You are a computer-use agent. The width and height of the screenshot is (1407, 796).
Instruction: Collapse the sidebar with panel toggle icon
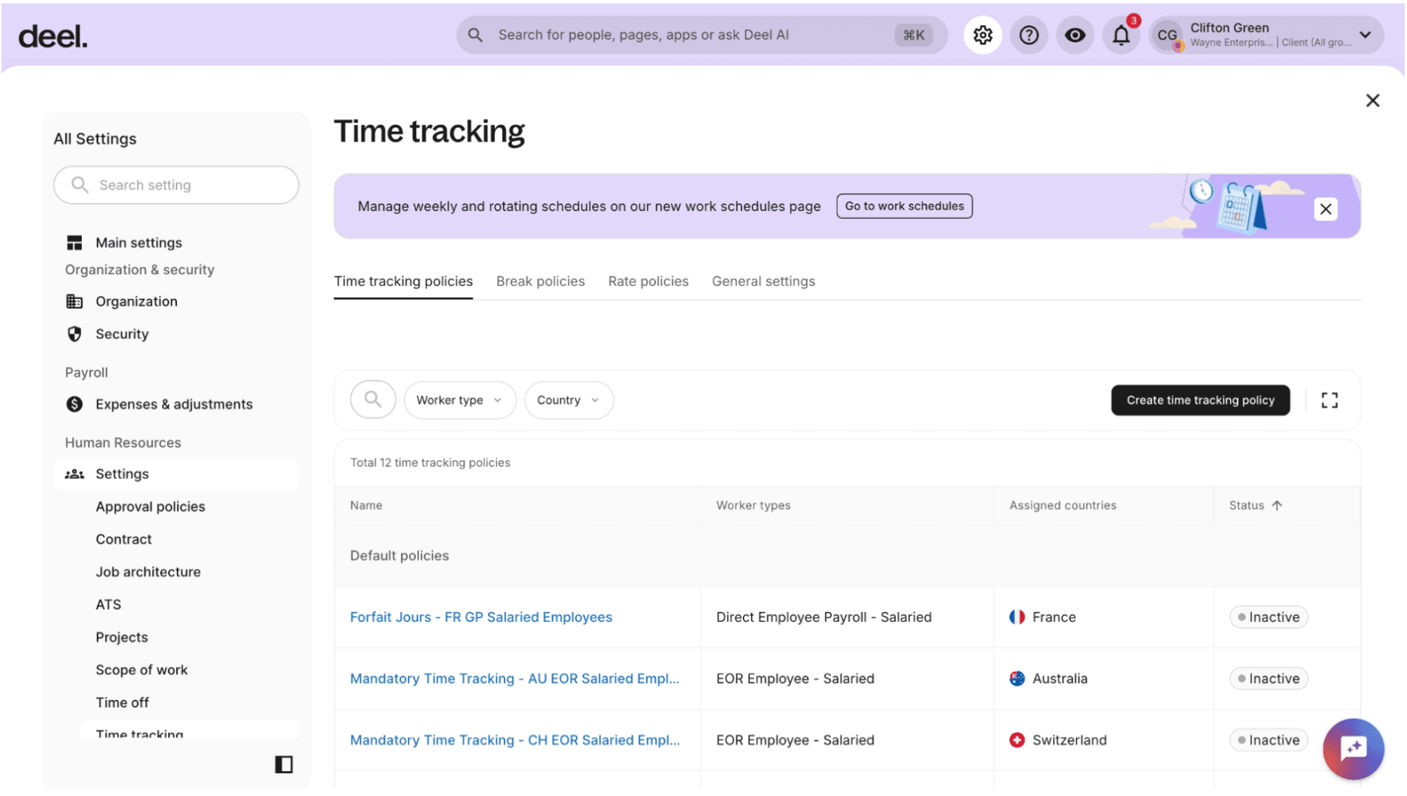pyautogui.click(x=284, y=764)
